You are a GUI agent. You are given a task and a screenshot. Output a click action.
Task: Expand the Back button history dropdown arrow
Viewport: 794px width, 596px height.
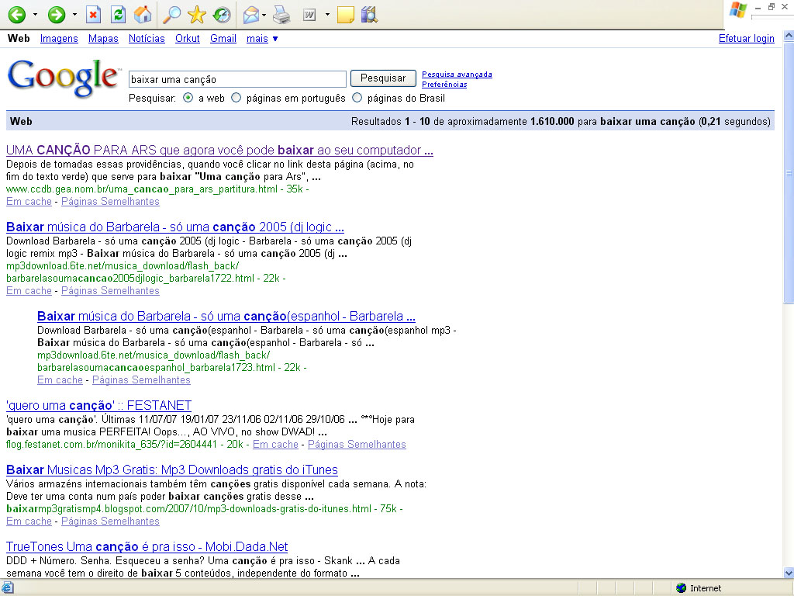click(34, 14)
